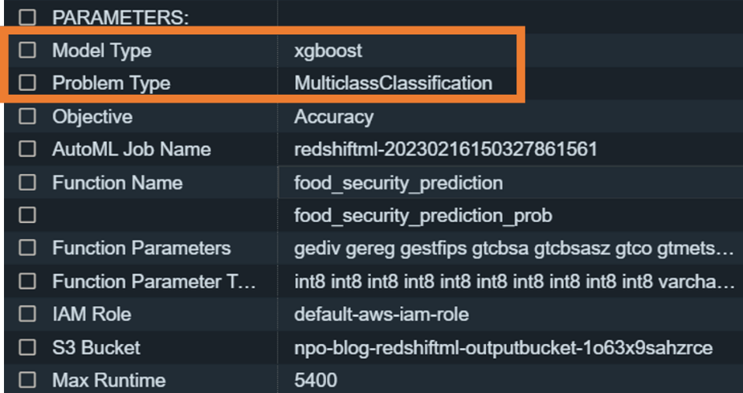The image size is (743, 393).
Task: Select the default-aws-iam-role value
Action: 381,314
